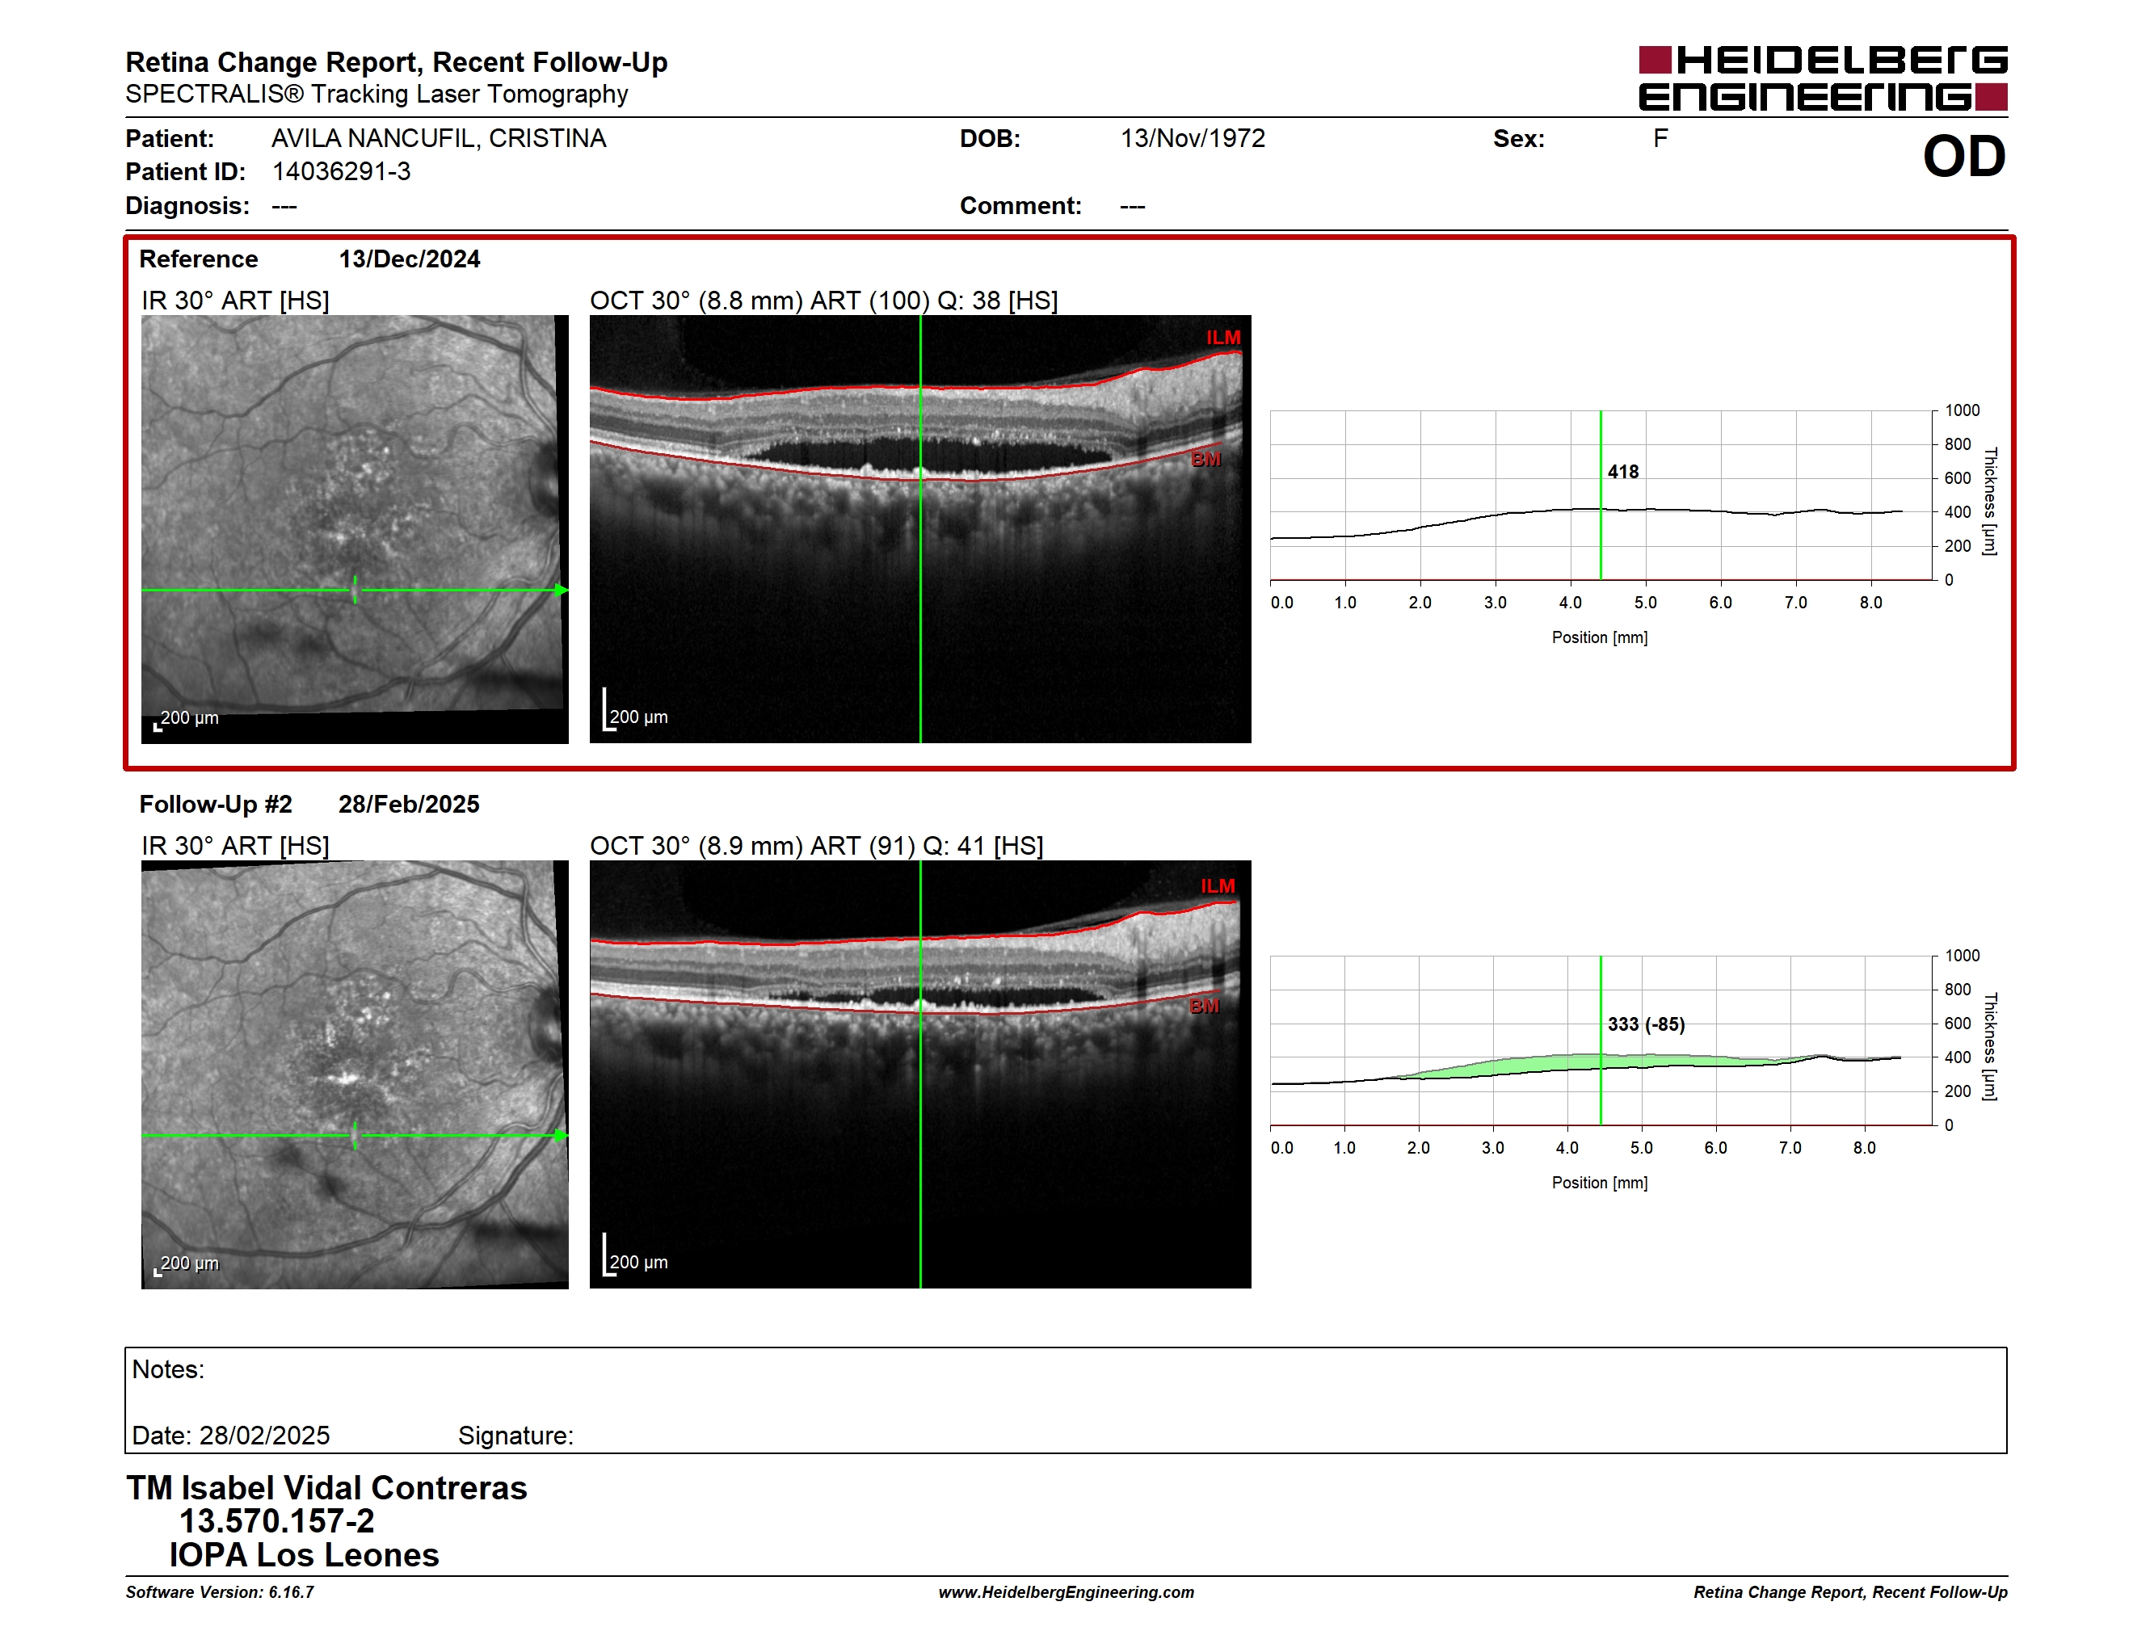Click the Signature field

515,1436
